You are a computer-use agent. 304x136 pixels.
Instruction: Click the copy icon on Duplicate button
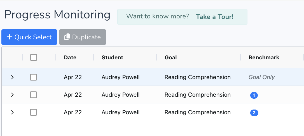coord(67,37)
